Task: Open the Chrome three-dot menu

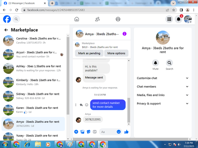Action: click(x=194, y=10)
